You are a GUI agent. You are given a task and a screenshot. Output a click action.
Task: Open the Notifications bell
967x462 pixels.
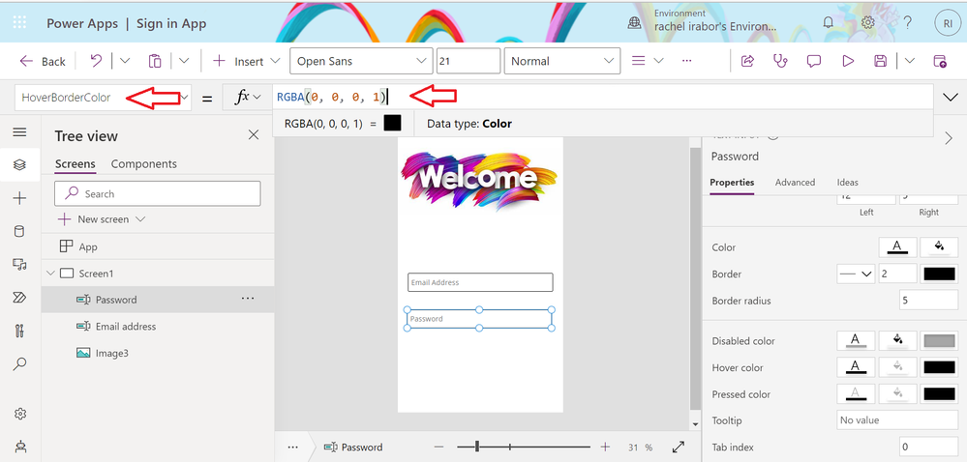click(x=830, y=22)
